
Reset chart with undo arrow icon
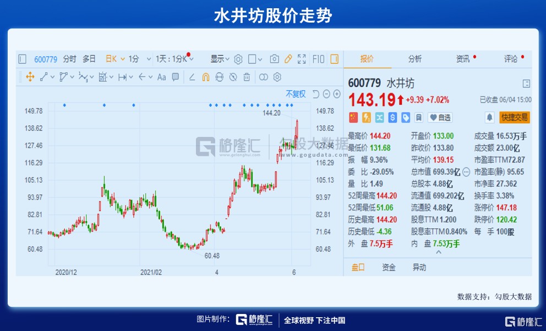pos(316,94)
